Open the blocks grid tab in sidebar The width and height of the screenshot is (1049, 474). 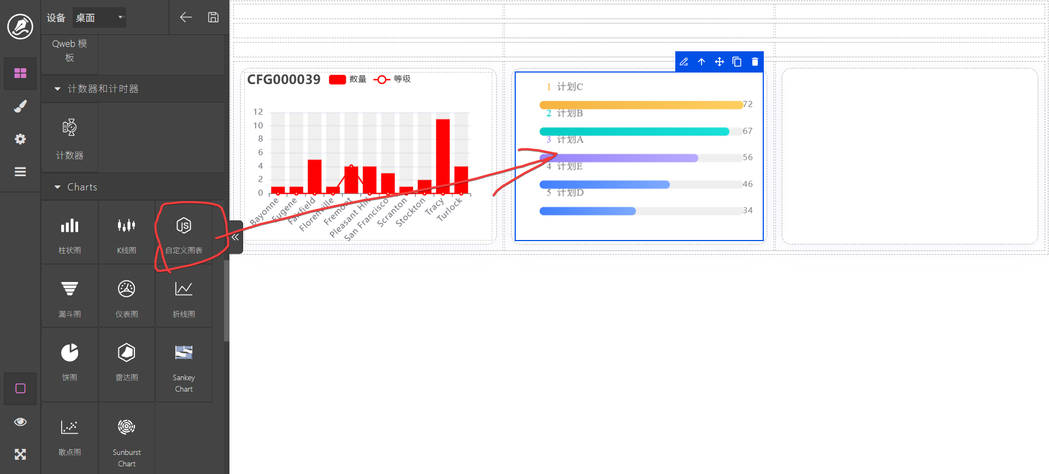point(20,73)
